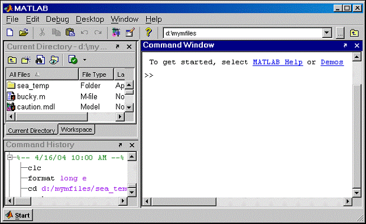366x224 pixels.
Task: Click the Find Files binoculars icon
Action: point(40,60)
